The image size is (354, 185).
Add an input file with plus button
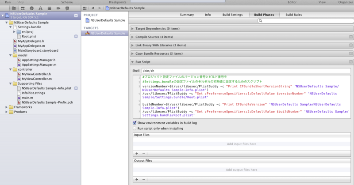coord(137,154)
